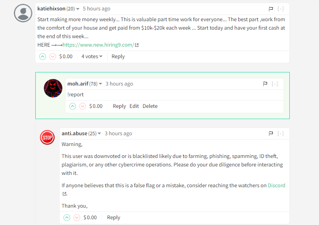Downvote moh.arif's !report comment
319x225 pixels.
click(x=83, y=106)
